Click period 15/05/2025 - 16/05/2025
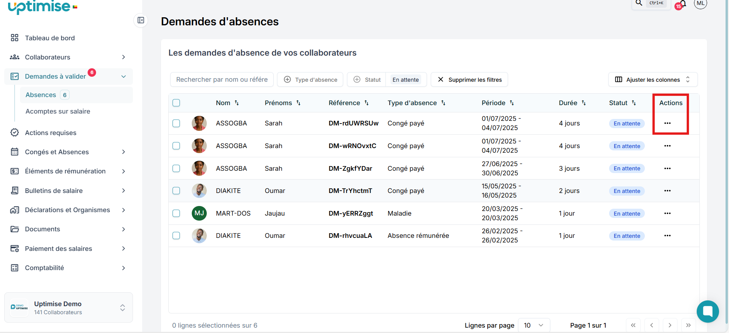Image resolution: width=729 pixels, height=333 pixels. point(501,191)
